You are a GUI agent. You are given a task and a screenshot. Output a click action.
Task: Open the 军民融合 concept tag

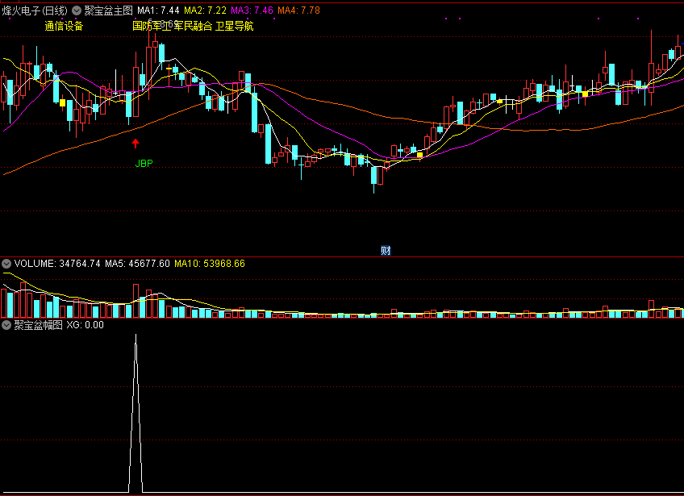click(x=193, y=26)
